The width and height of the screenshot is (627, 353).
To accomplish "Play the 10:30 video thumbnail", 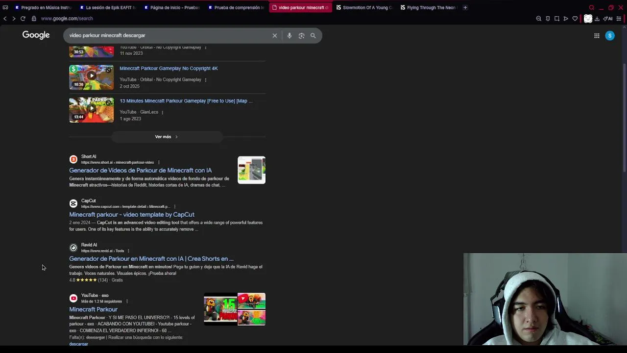I will 91,77.
